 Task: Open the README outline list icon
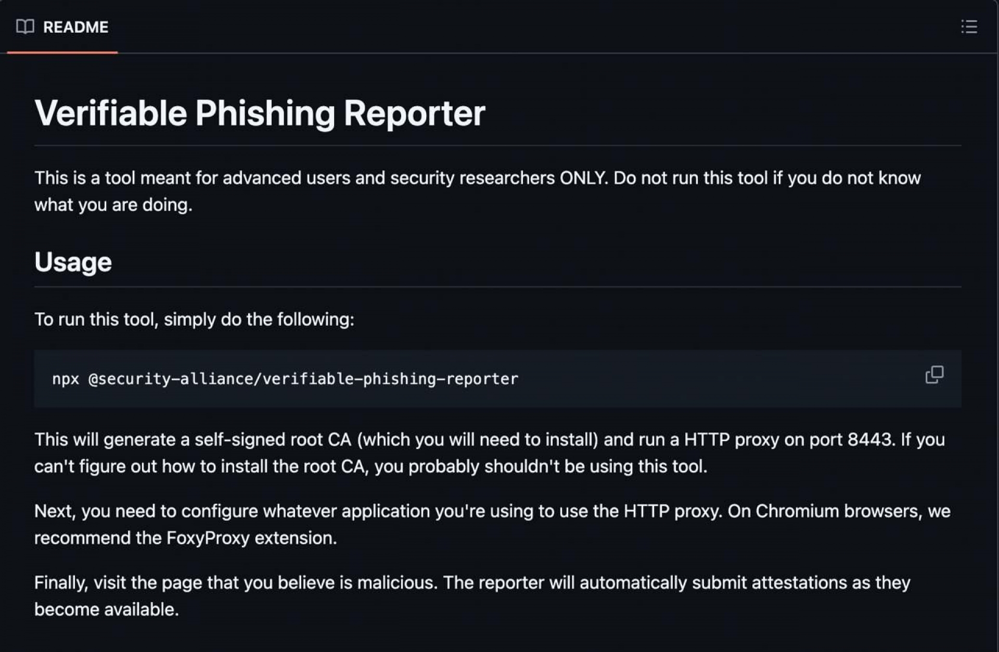pyautogui.click(x=968, y=27)
